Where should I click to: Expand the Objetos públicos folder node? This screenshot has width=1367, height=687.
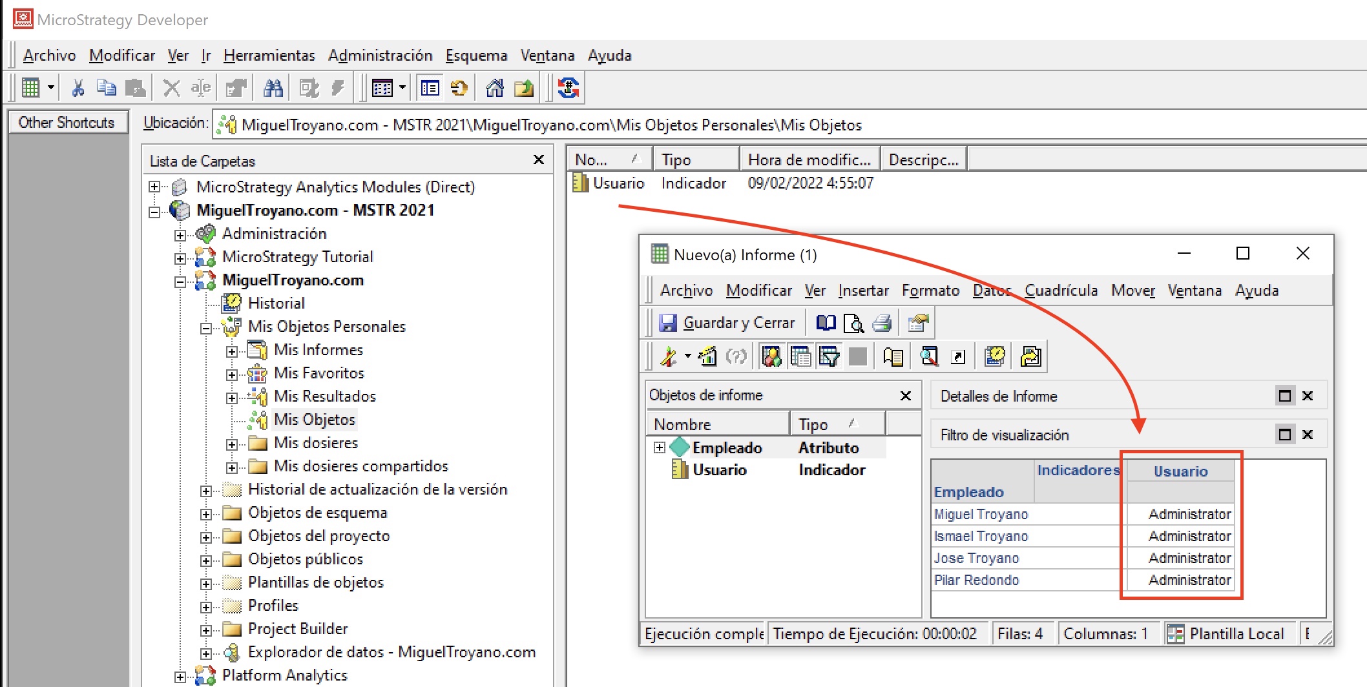(x=205, y=560)
